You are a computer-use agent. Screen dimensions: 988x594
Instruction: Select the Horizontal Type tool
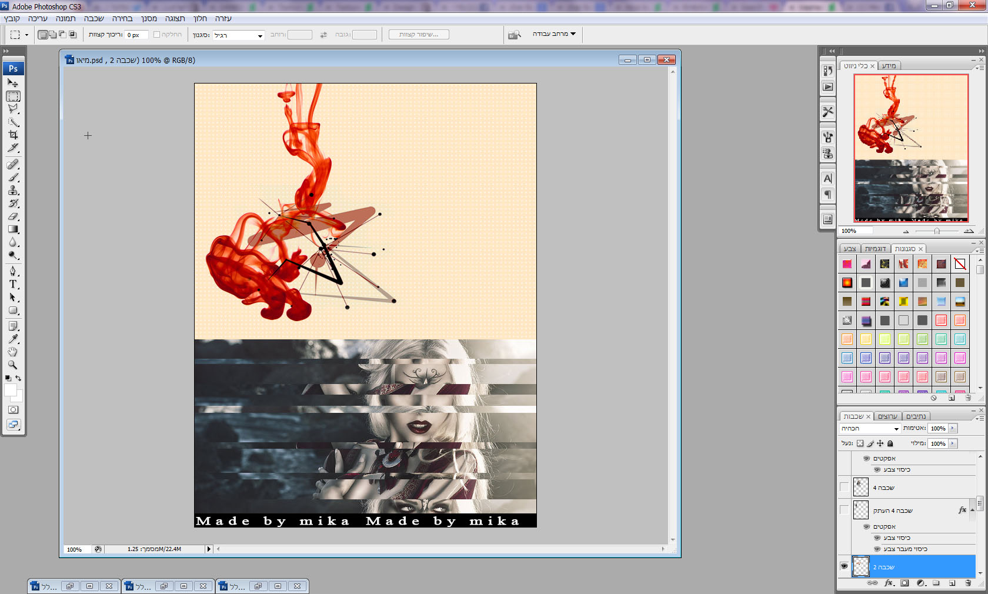click(13, 284)
